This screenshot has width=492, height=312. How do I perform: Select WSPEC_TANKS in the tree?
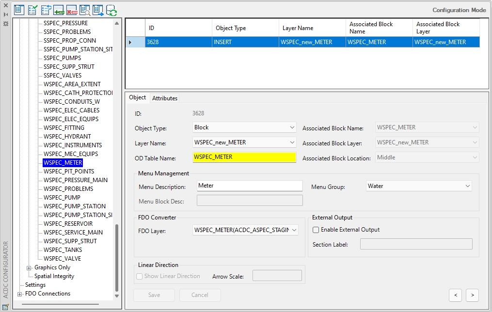coord(63,250)
